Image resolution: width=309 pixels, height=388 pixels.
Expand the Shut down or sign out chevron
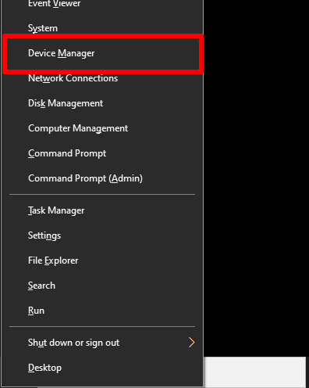point(192,343)
